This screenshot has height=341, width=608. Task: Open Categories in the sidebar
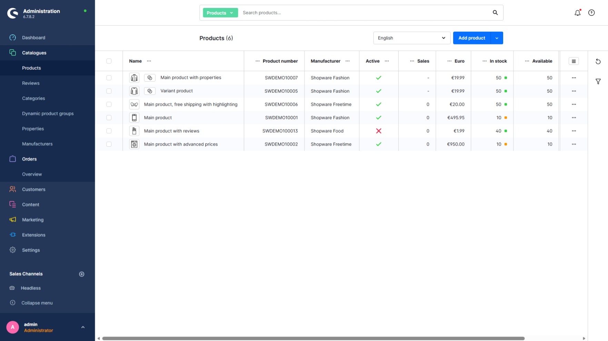(x=33, y=98)
